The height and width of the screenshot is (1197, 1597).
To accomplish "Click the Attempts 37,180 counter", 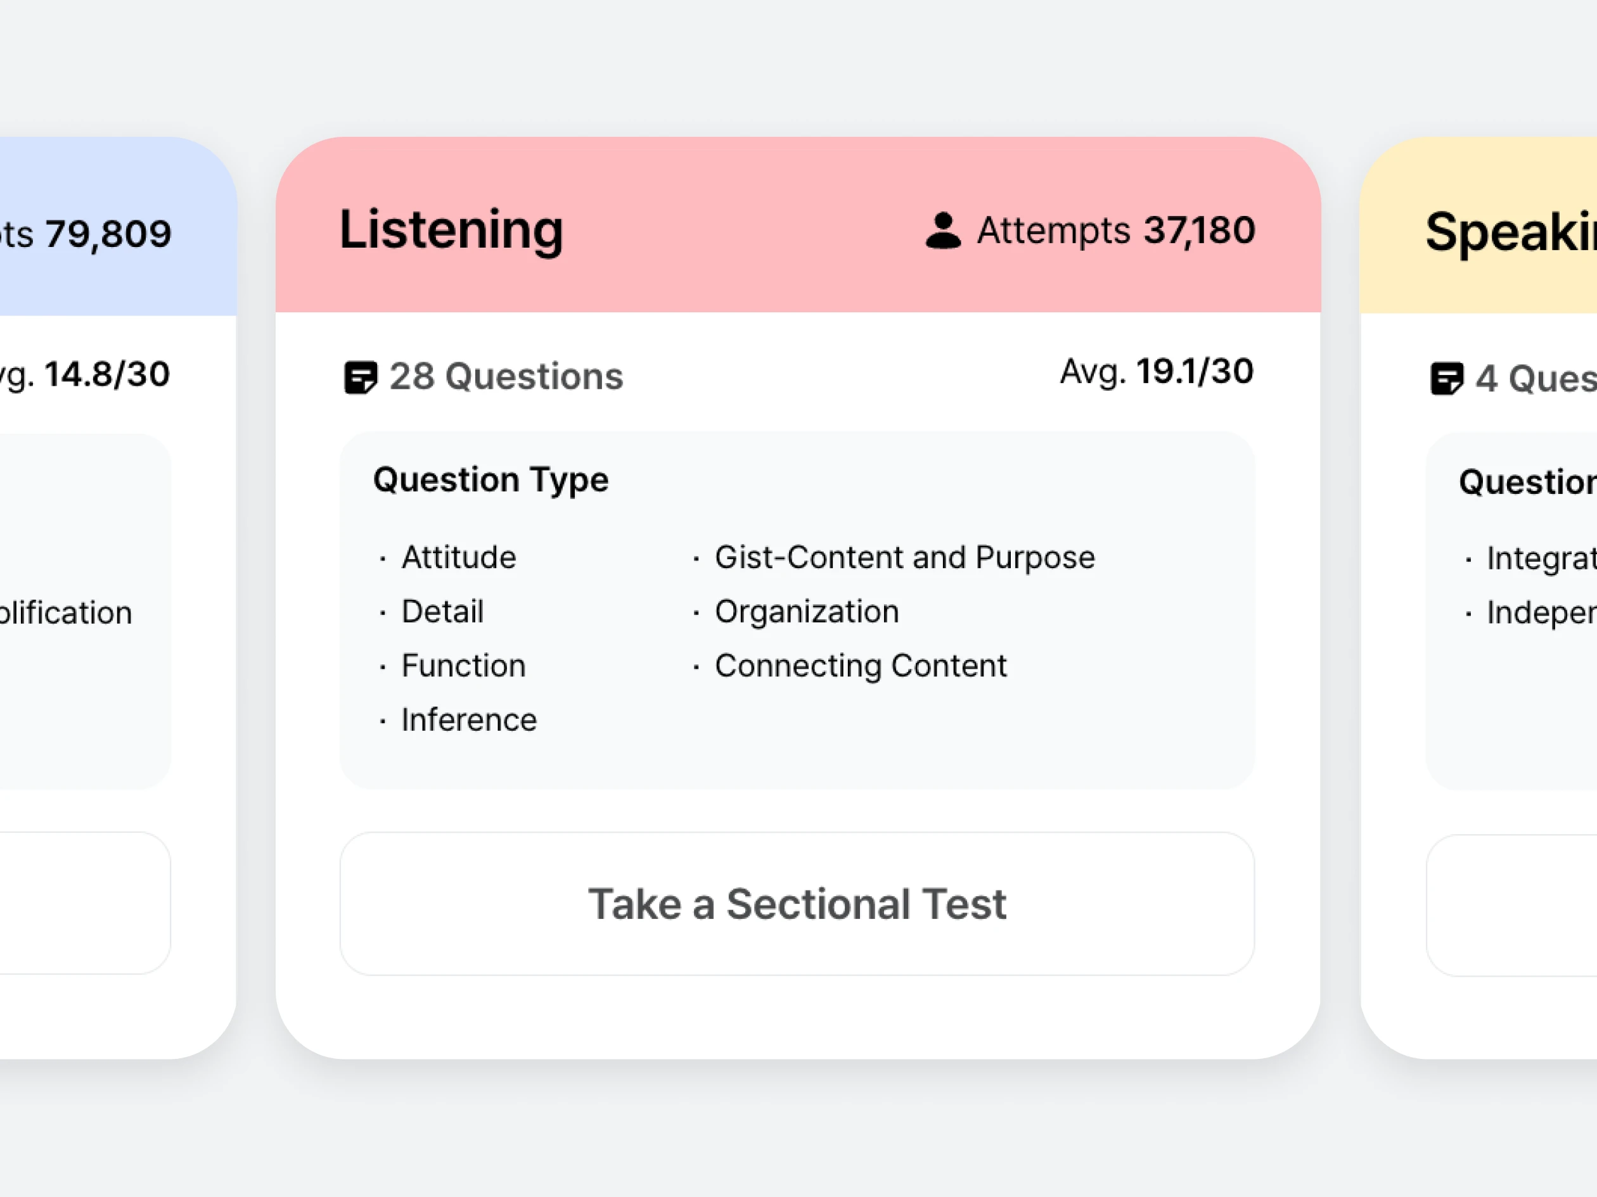I will click(1115, 231).
